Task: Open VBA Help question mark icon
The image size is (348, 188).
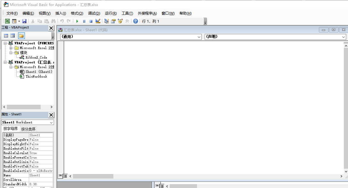Action: click(x=136, y=21)
